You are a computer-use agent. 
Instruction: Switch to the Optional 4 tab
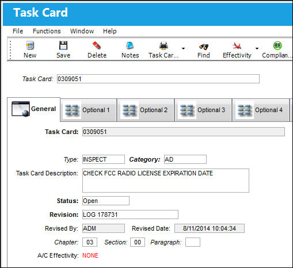pyautogui.click(x=261, y=110)
